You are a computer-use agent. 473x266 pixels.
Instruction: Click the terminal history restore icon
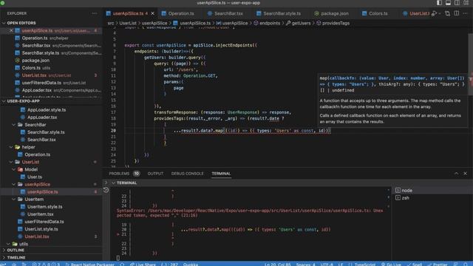coord(106,190)
